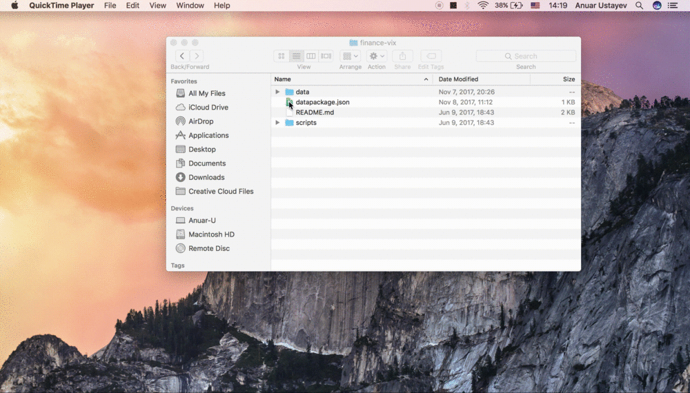Viewport: 690px width, 393px height.
Task: Open All My Files in sidebar
Action: click(207, 93)
